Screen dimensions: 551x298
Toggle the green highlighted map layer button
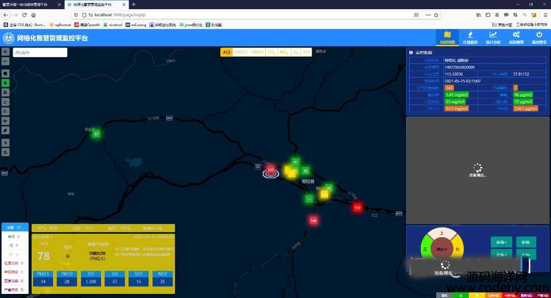(6, 83)
